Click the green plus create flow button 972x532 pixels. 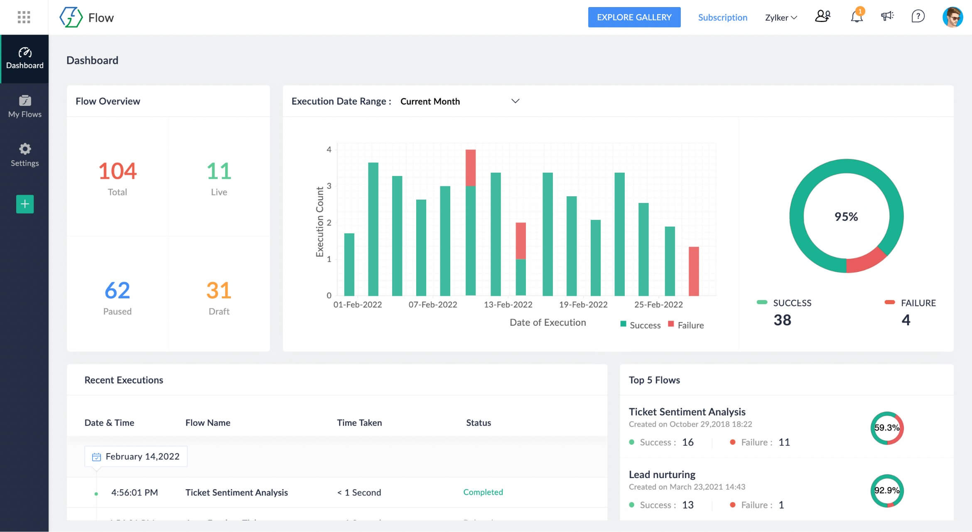pos(25,204)
